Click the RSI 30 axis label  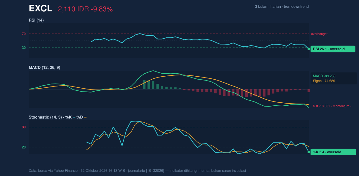click(24, 48)
